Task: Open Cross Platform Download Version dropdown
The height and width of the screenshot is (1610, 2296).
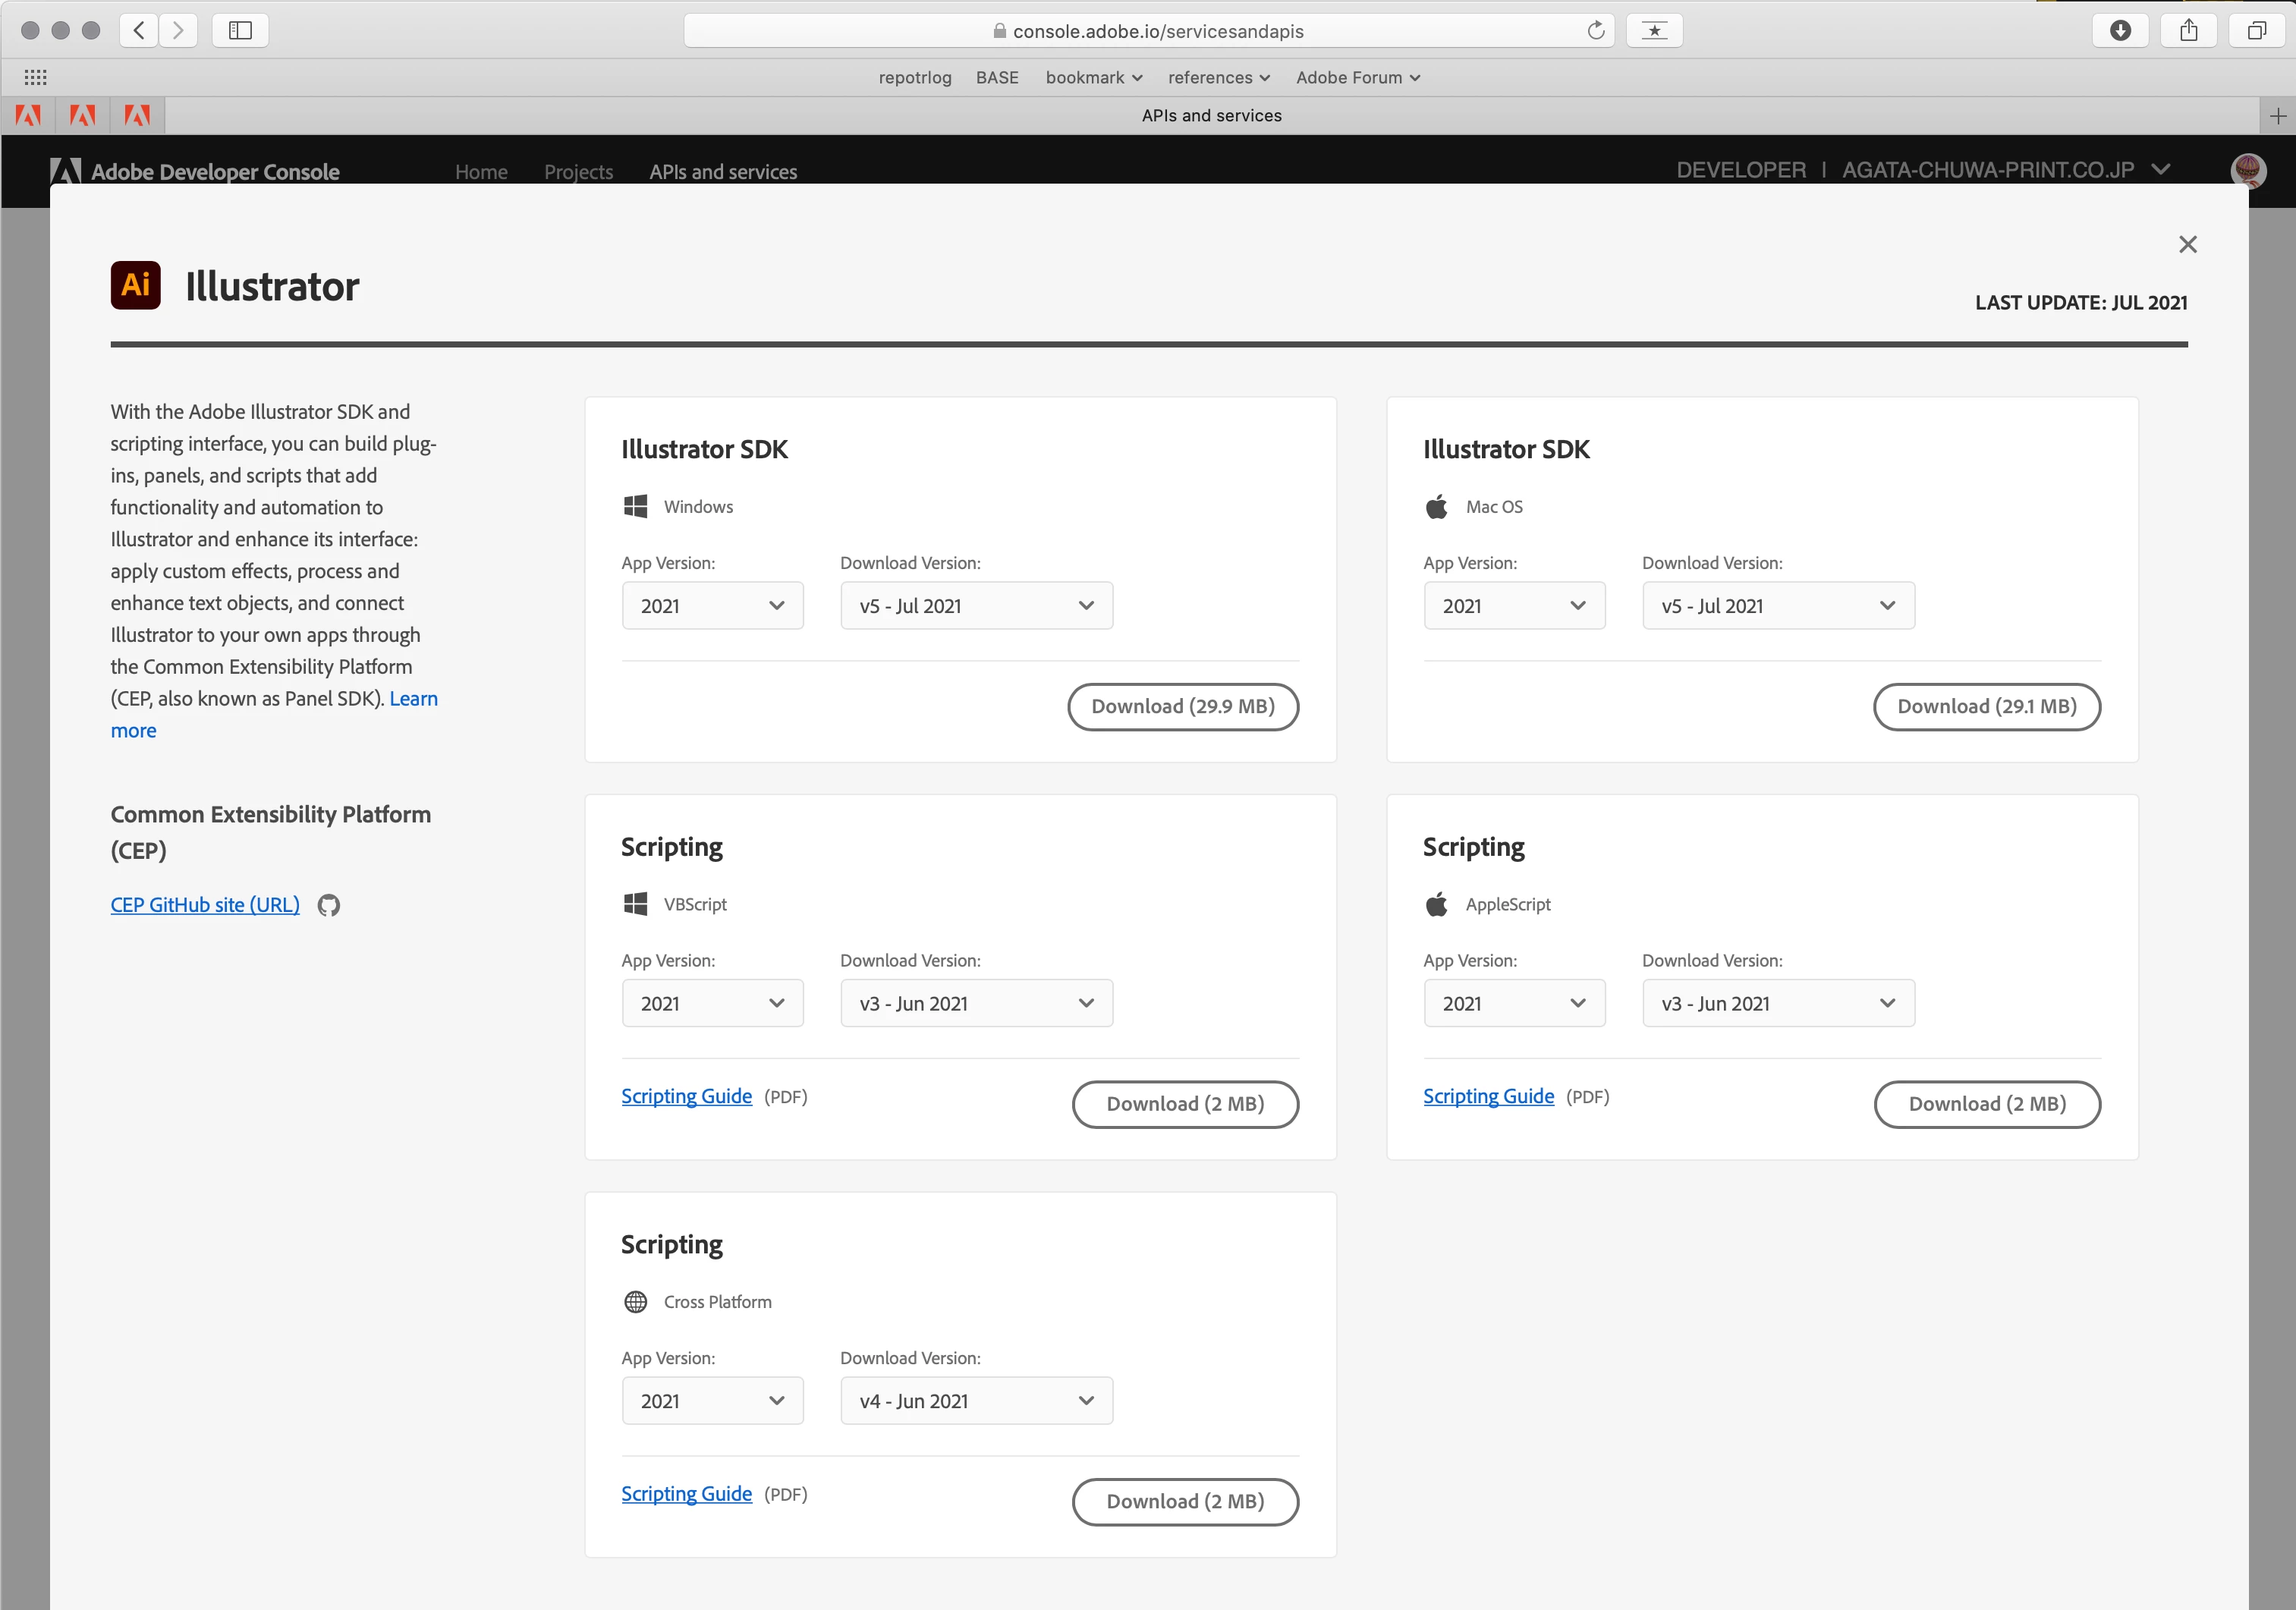Action: 975,1401
